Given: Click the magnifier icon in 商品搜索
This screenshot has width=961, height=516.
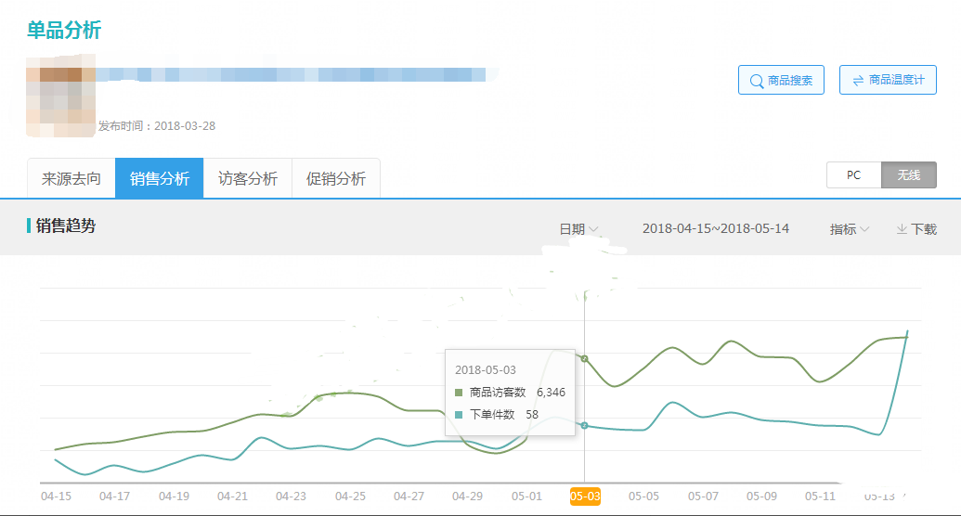Looking at the screenshot, I should tap(756, 81).
